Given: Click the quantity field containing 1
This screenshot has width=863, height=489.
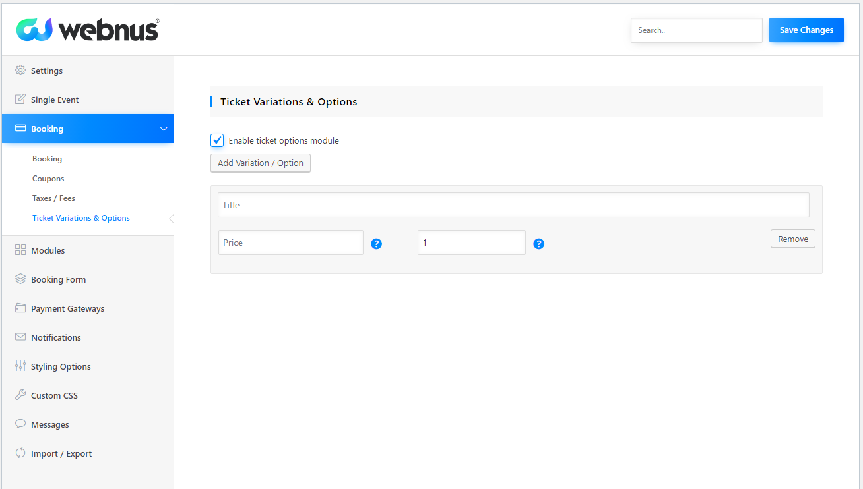Looking at the screenshot, I should click(x=472, y=243).
